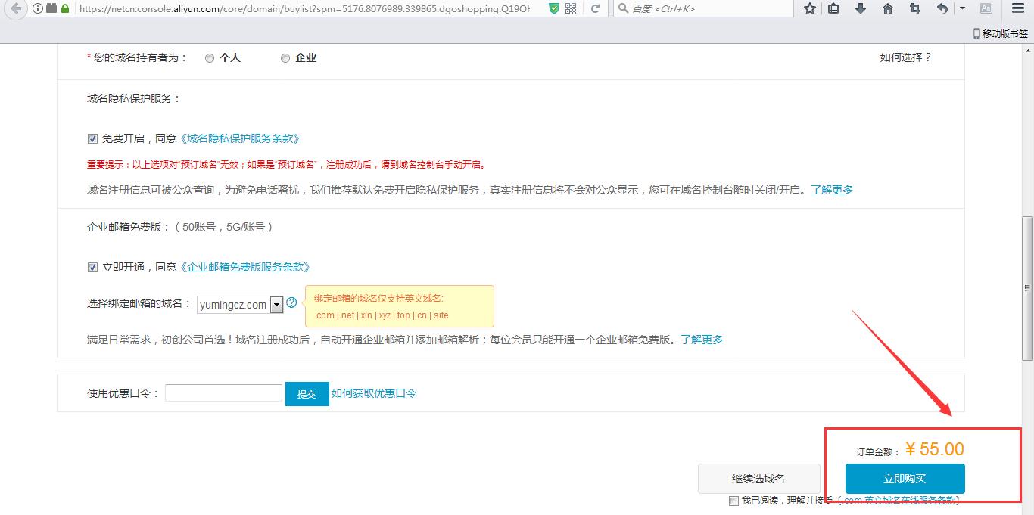Uncheck 立即开通 for the free enterprise mailbox

point(92,266)
